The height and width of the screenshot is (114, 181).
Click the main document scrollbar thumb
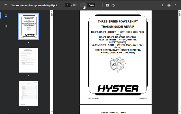click(180, 15)
